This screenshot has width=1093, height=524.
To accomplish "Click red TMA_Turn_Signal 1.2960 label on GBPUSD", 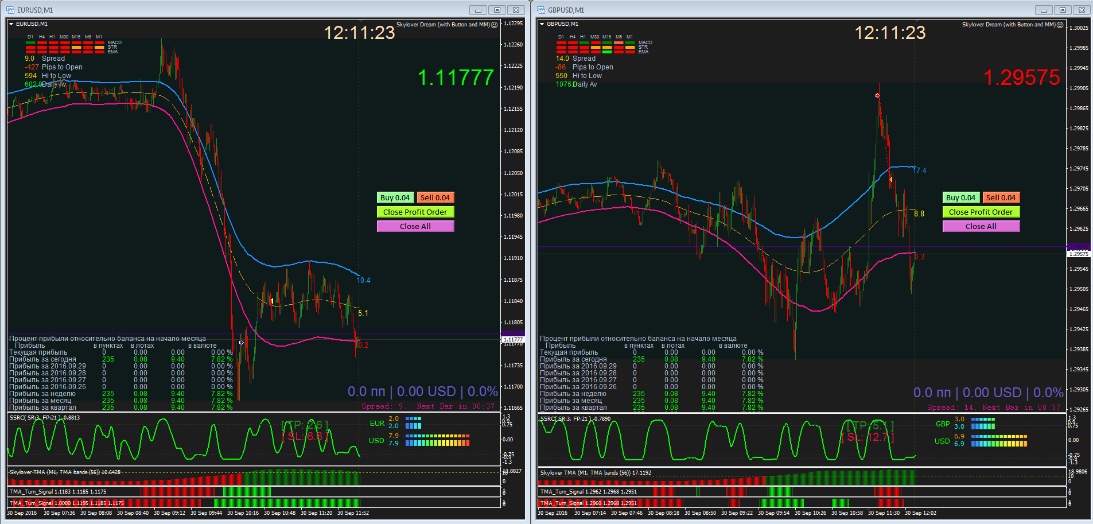I will point(589,503).
